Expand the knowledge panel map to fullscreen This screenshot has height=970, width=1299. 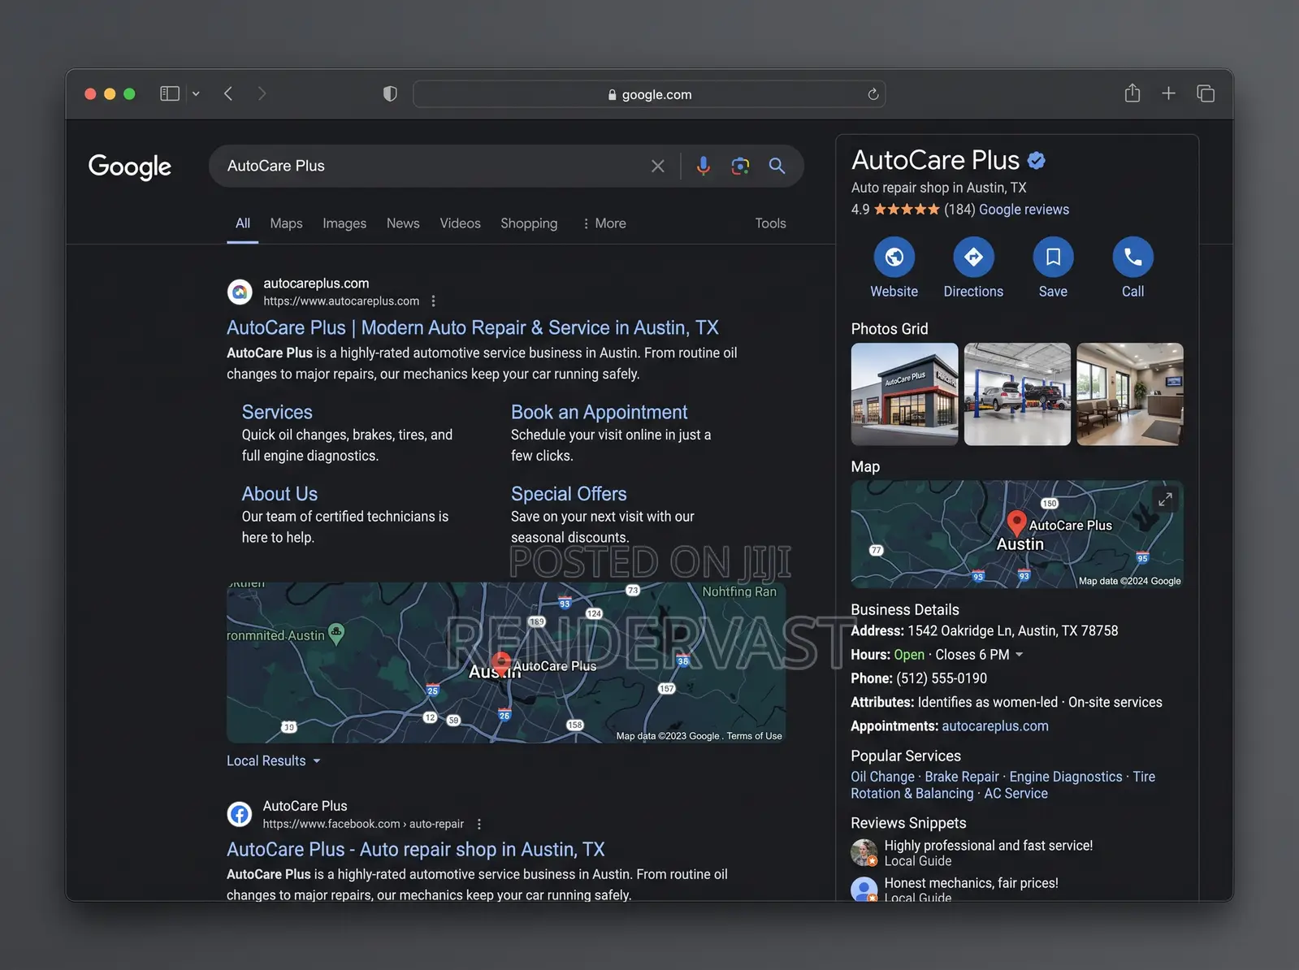(1165, 499)
